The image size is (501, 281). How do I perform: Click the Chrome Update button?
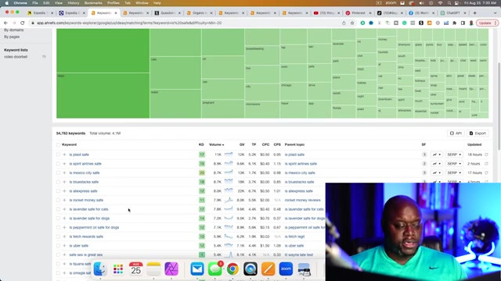click(487, 23)
